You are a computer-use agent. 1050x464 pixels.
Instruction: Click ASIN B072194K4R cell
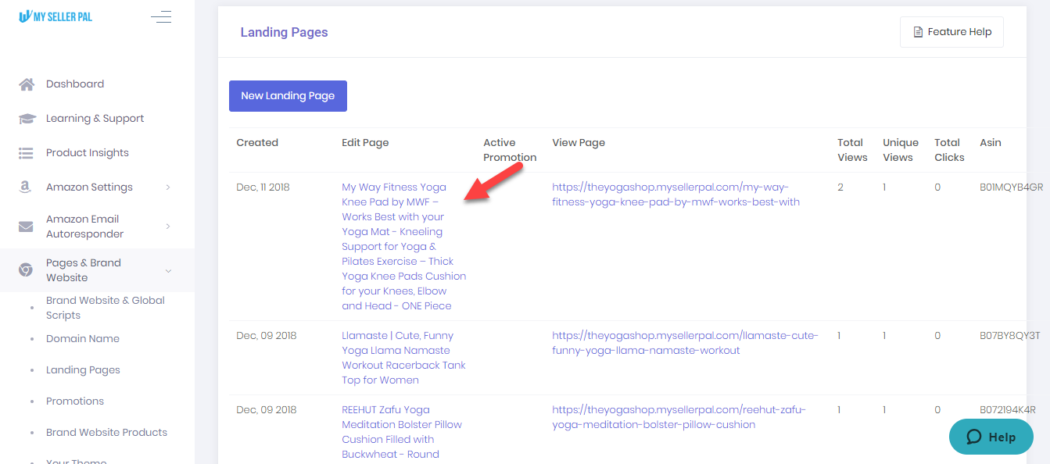point(1008,410)
